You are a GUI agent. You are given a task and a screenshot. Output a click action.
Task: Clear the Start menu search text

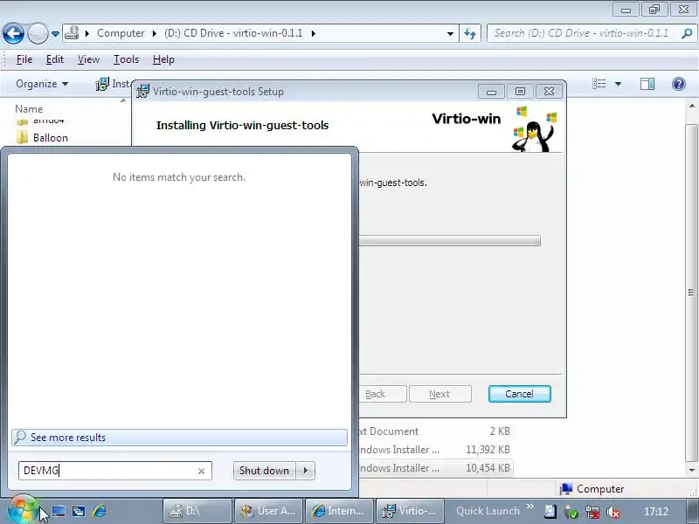pyautogui.click(x=201, y=471)
